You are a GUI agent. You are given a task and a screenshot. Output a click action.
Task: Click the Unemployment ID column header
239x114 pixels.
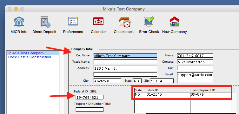click(203, 90)
